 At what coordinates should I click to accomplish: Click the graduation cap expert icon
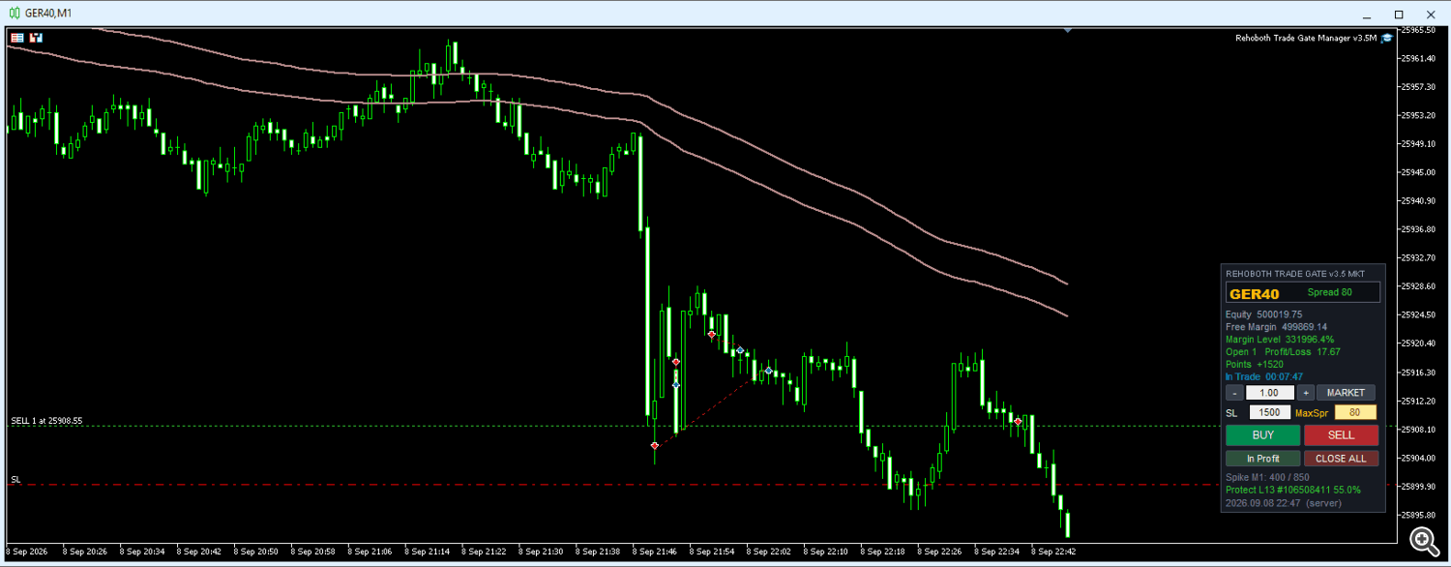coord(1386,38)
